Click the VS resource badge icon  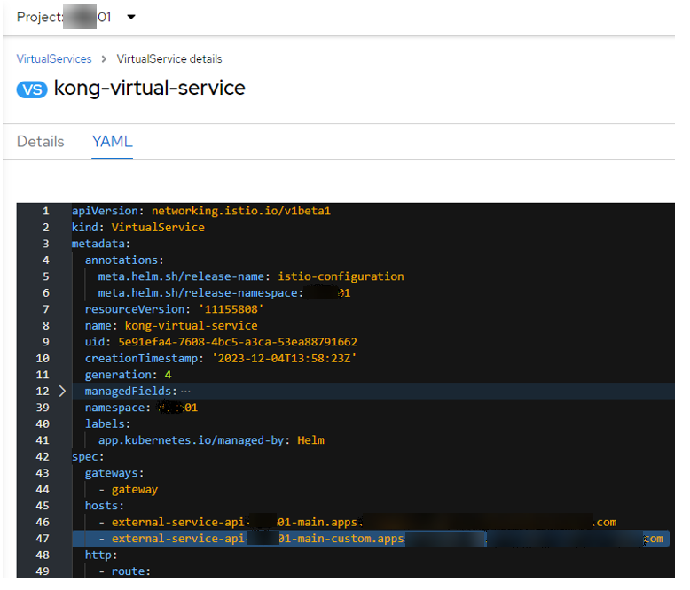[x=32, y=89]
